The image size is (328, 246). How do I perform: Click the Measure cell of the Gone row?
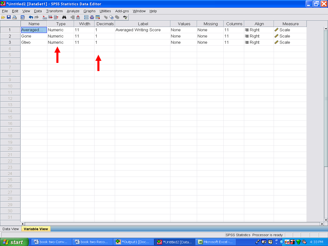(x=290, y=36)
